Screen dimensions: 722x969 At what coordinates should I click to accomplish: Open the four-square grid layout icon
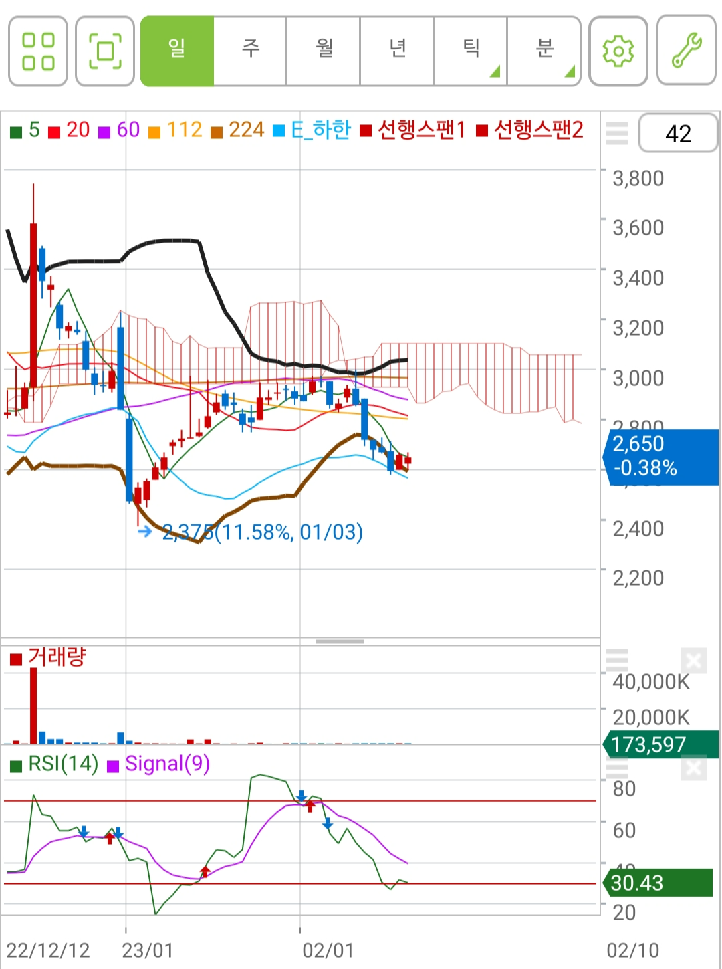[38, 51]
